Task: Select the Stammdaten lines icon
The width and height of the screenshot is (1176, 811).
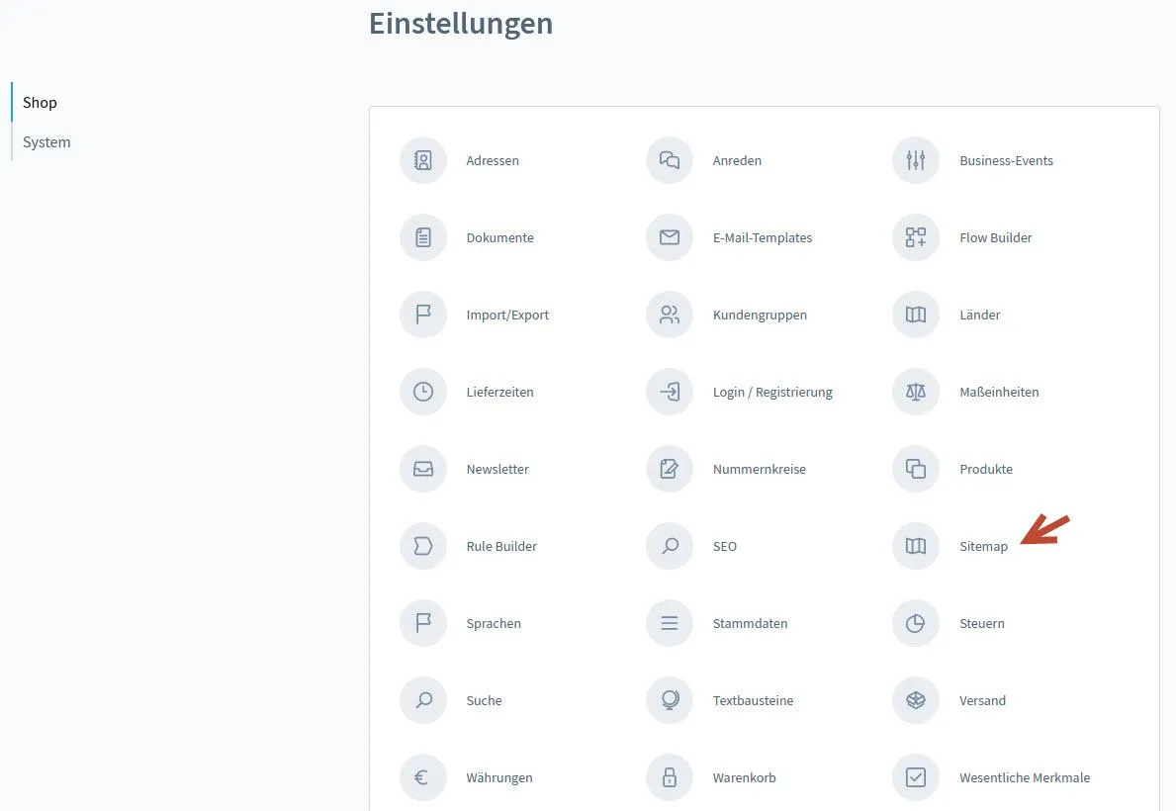Action: 670,623
